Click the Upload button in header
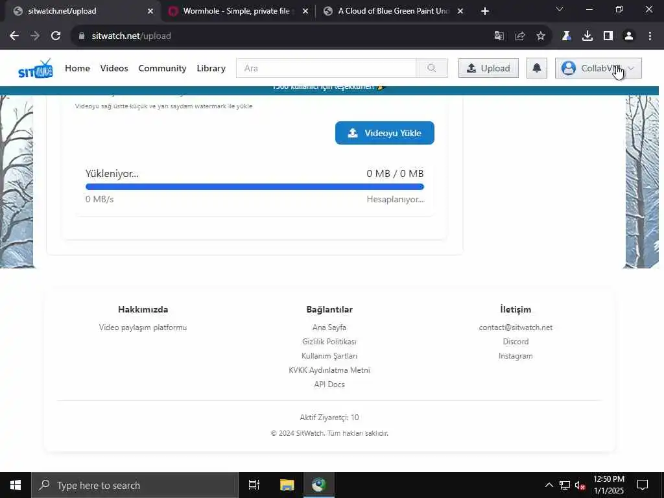Image resolution: width=664 pixels, height=498 pixels. coord(488,68)
